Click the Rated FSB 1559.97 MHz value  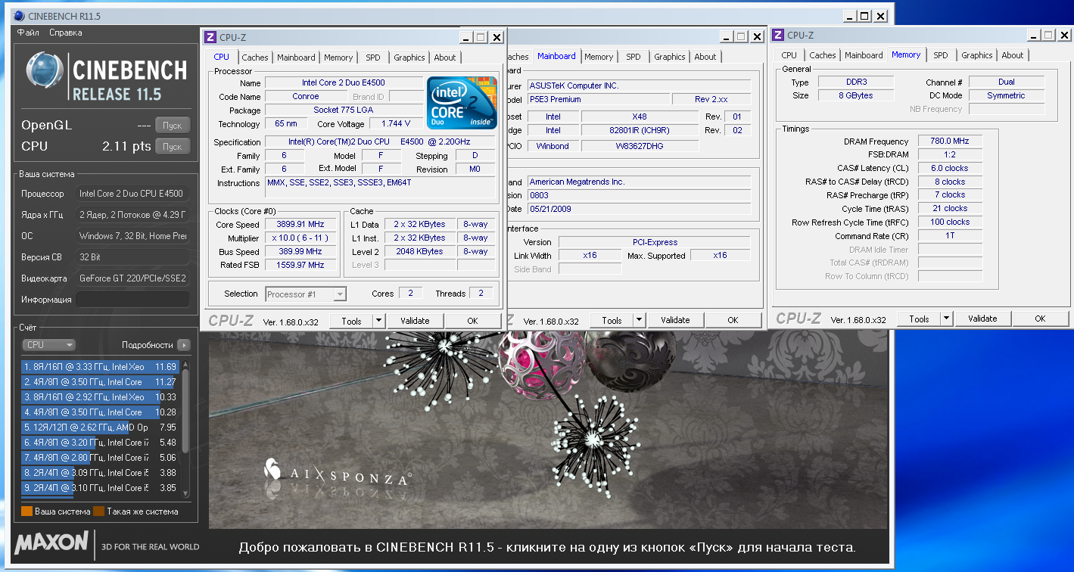pos(301,265)
